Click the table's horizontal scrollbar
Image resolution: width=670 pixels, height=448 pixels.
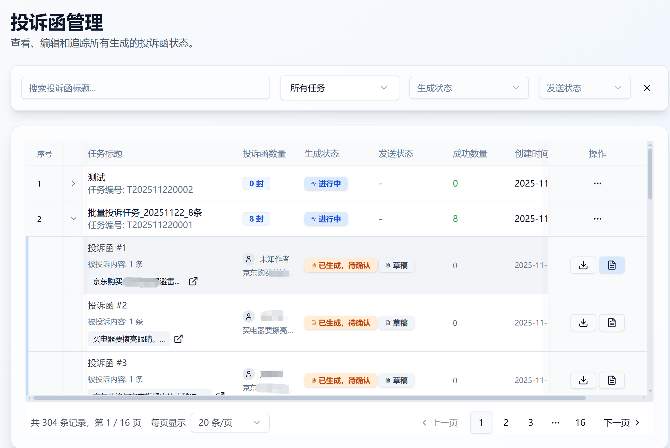309,398
